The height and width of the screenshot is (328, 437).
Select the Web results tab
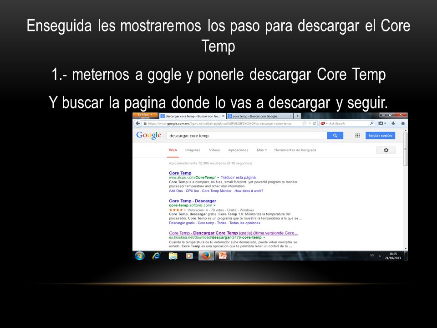tap(173, 150)
